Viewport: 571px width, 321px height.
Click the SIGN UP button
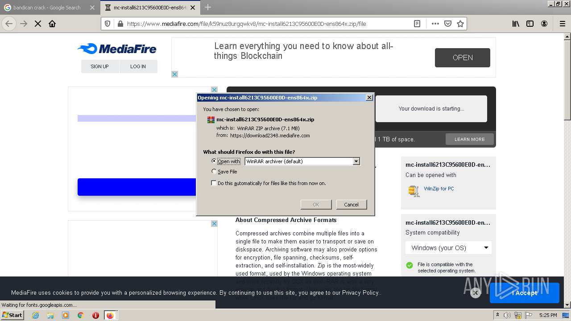[x=99, y=66]
